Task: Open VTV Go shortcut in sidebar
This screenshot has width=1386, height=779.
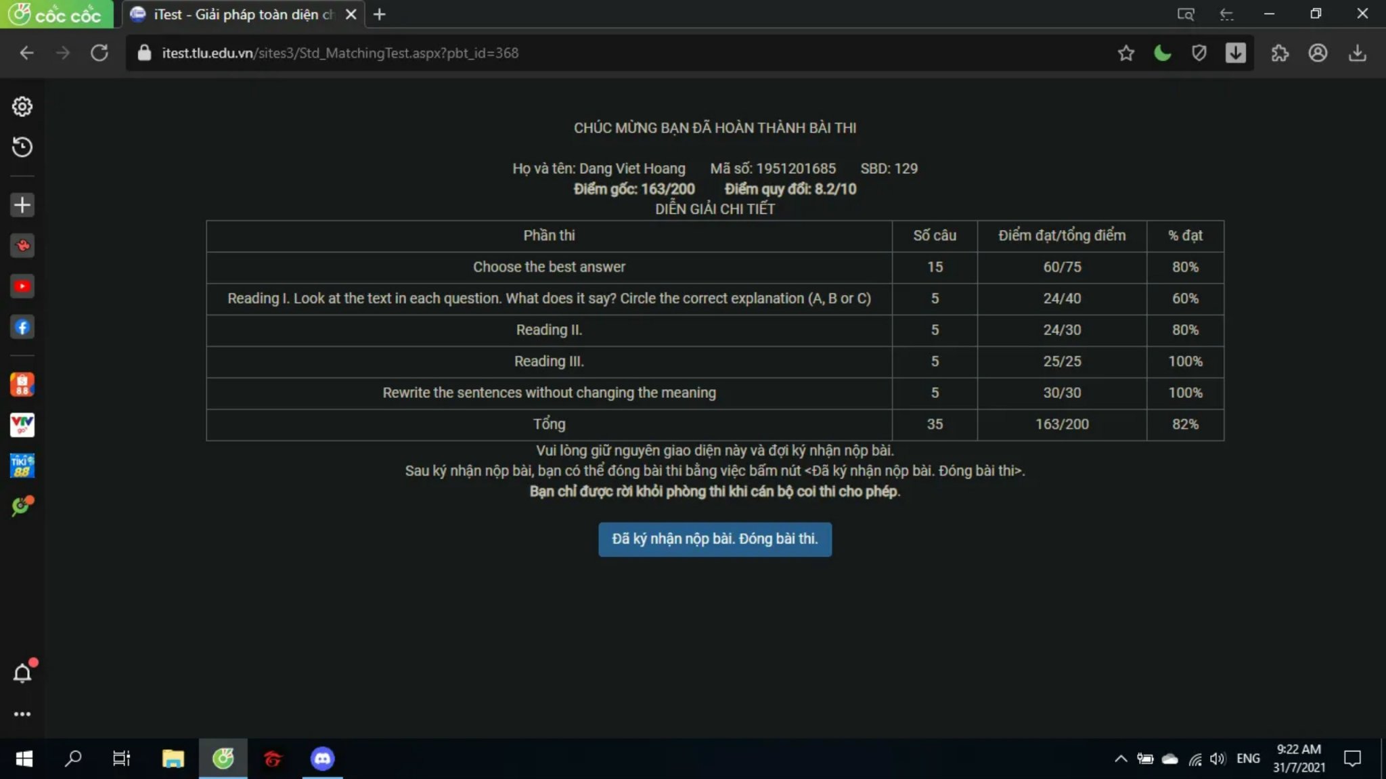Action: click(22, 425)
